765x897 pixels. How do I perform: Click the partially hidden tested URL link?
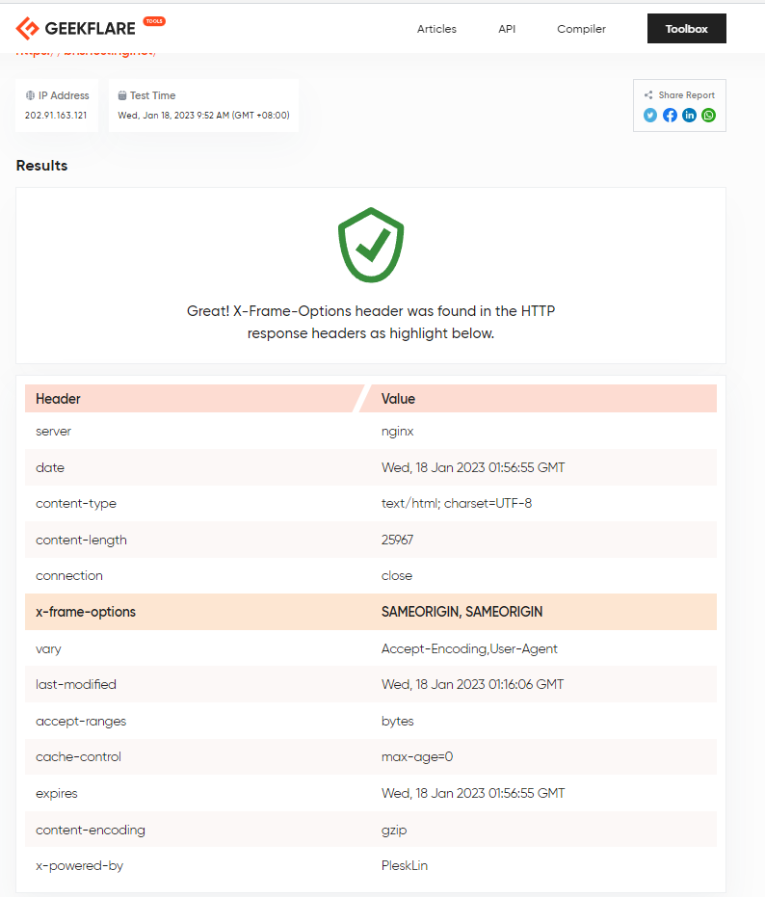(x=86, y=54)
